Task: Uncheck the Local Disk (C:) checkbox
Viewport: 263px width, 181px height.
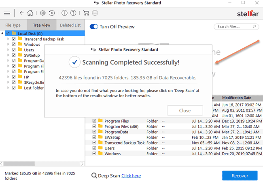Action: tap(8, 33)
